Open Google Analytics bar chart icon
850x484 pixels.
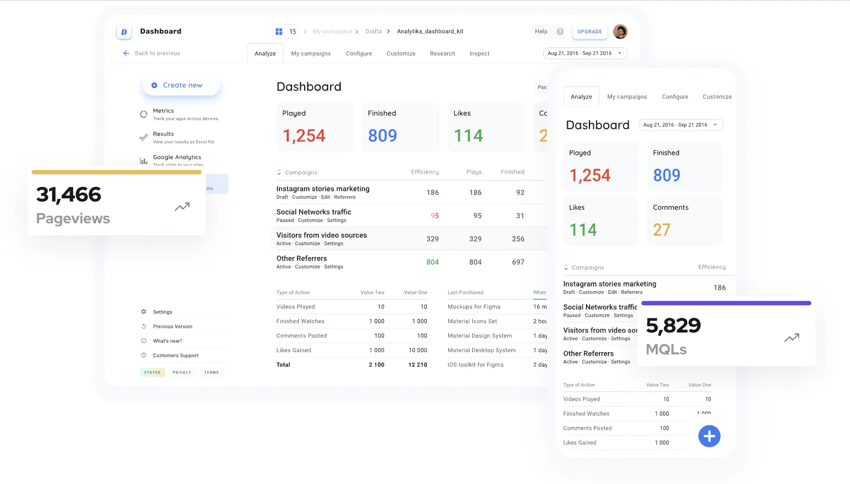[143, 161]
